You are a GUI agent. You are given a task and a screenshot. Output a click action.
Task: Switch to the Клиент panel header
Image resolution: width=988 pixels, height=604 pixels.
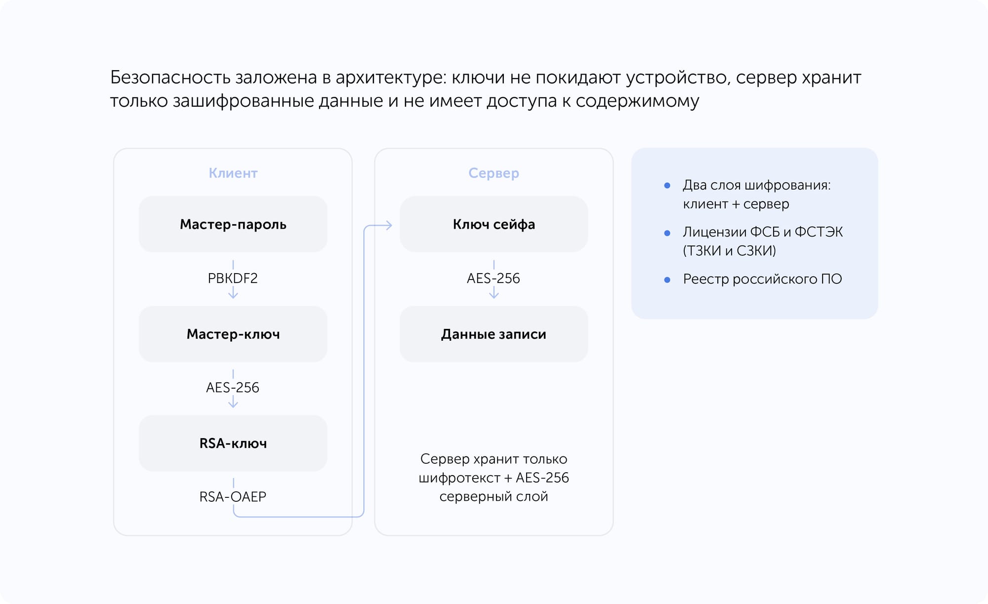point(232,173)
